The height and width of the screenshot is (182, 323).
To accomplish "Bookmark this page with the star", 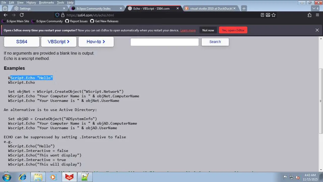I will [274, 15].
